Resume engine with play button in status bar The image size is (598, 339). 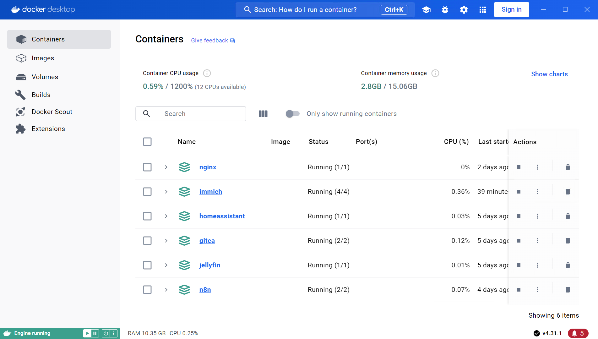tap(87, 333)
